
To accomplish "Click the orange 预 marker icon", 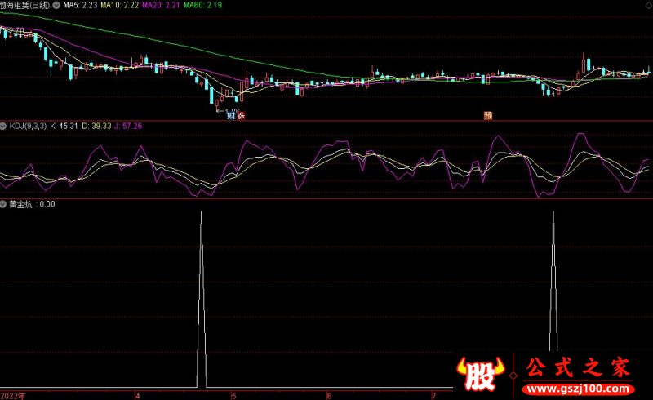I will [488, 115].
